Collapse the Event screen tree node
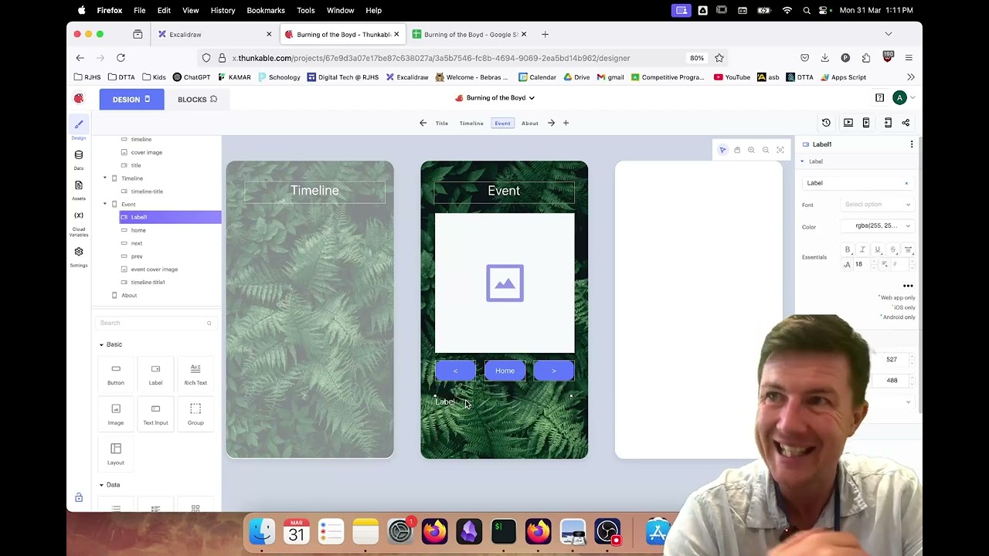 [105, 205]
